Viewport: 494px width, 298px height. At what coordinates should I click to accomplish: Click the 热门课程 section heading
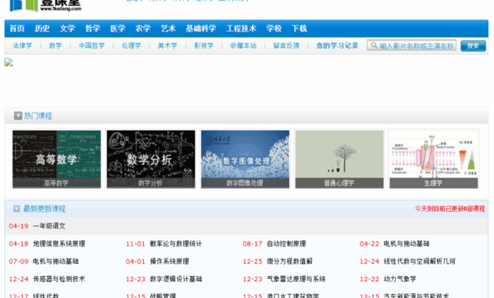coord(38,116)
